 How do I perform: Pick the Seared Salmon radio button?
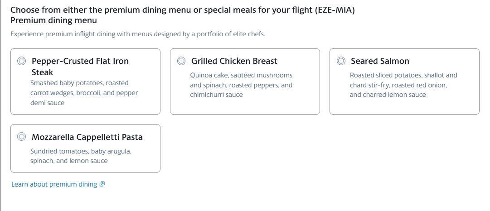(x=340, y=61)
